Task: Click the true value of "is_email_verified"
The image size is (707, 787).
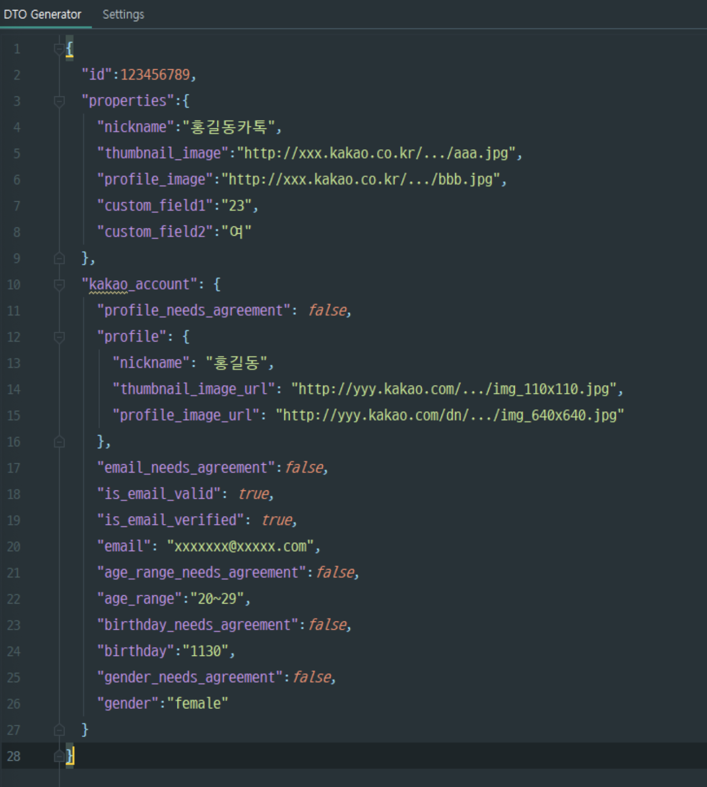Action: tap(277, 520)
